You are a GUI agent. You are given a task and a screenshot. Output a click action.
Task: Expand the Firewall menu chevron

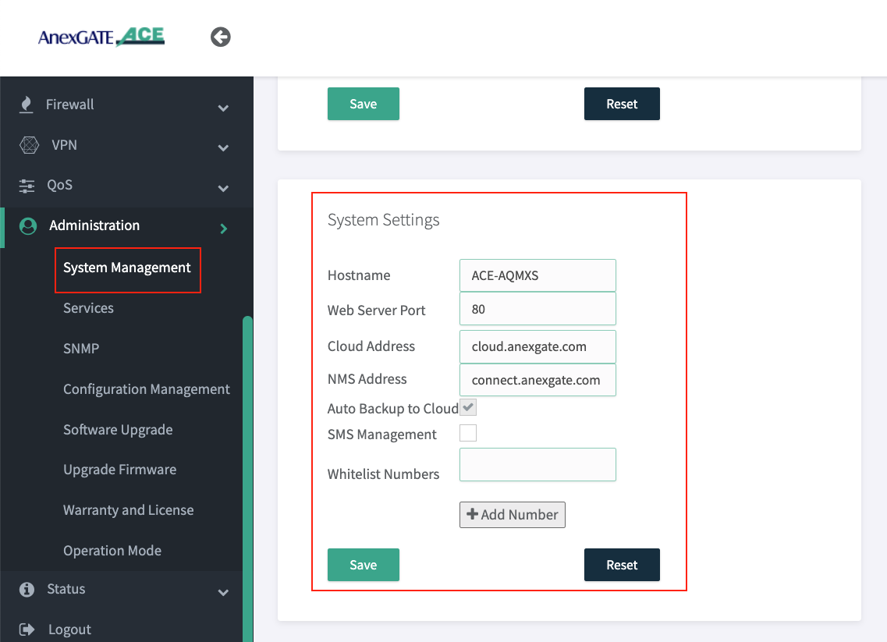click(x=223, y=108)
